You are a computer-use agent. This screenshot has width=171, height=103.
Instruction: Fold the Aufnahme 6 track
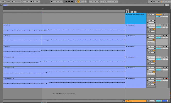126,78
